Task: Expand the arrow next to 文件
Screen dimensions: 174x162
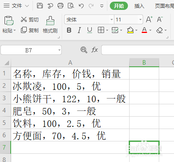Action: (27, 6)
